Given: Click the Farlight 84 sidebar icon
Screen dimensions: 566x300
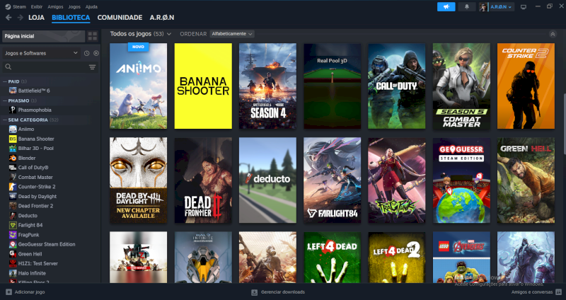Looking at the screenshot, I should coord(13,225).
